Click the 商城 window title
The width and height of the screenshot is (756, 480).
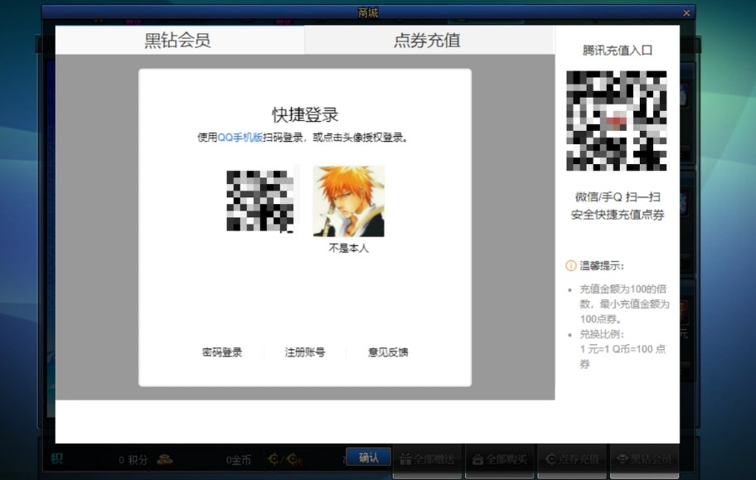tap(368, 12)
